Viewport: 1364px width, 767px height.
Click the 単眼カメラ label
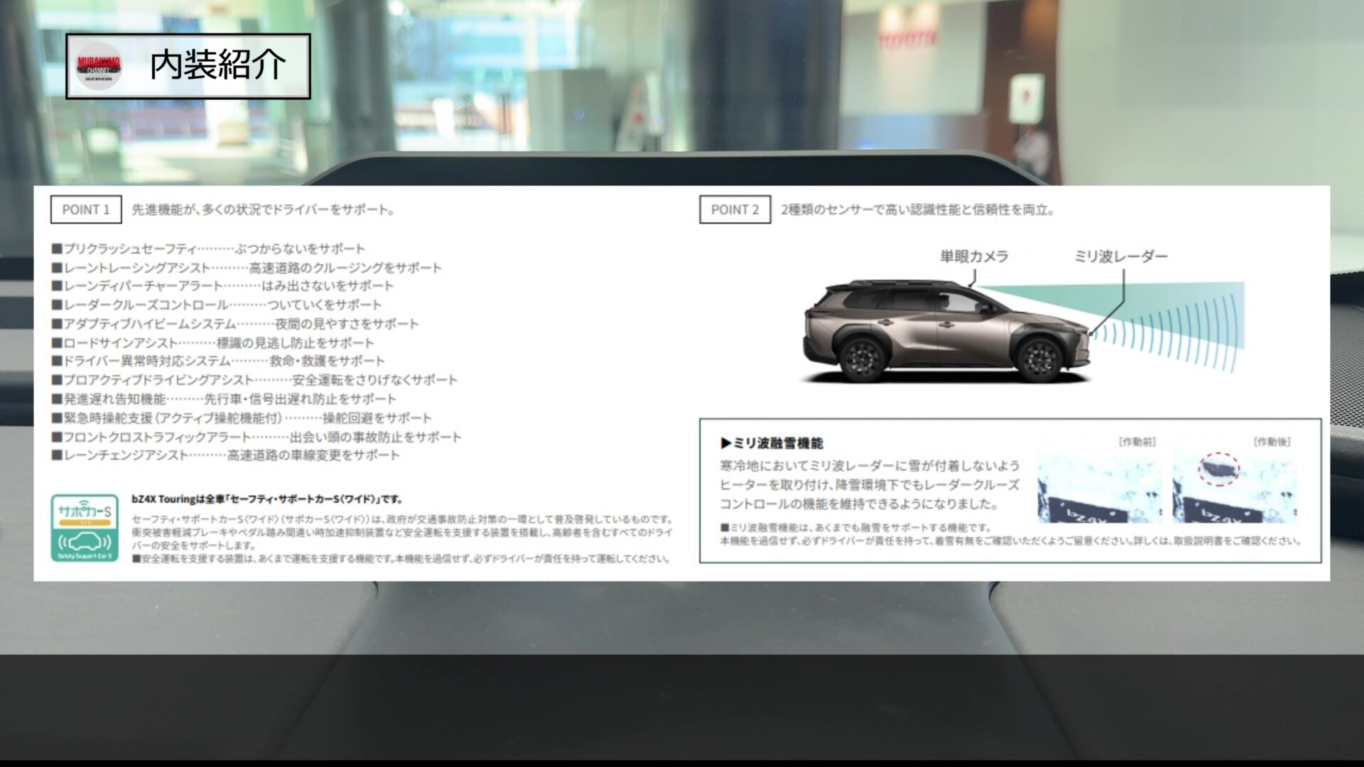(973, 256)
